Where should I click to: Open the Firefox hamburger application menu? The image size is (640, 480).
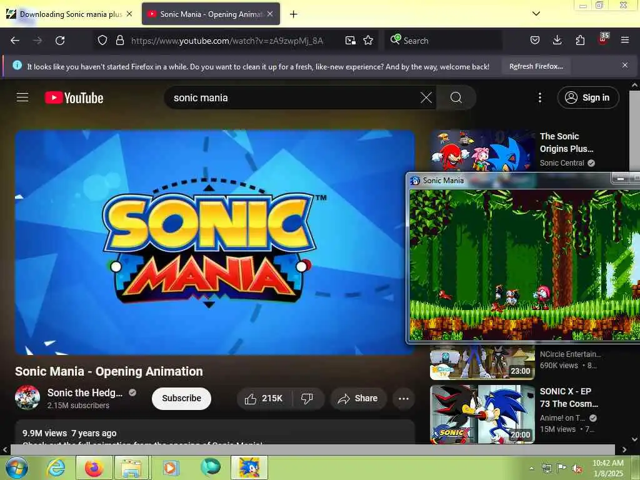pyautogui.click(x=625, y=41)
